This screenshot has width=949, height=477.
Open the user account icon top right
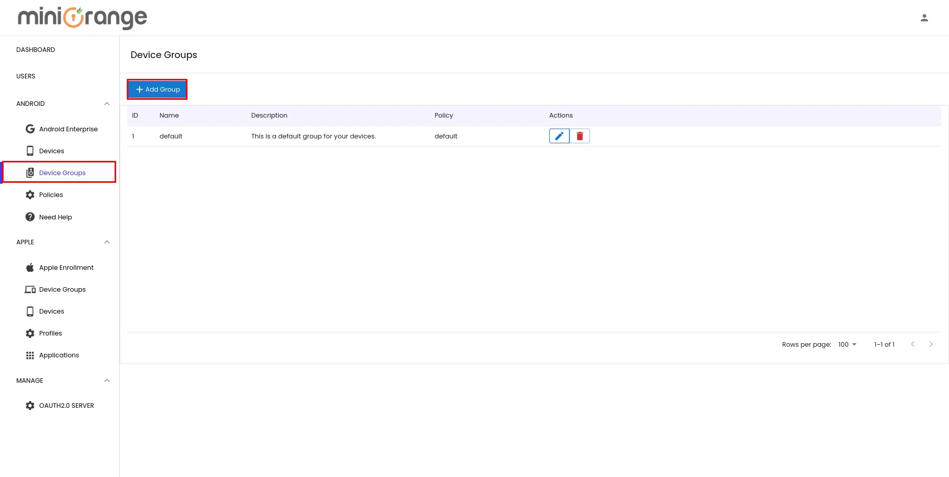(925, 18)
